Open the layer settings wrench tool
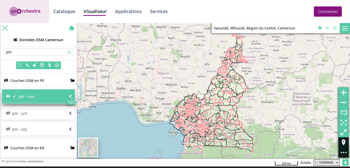 (x=27, y=65)
